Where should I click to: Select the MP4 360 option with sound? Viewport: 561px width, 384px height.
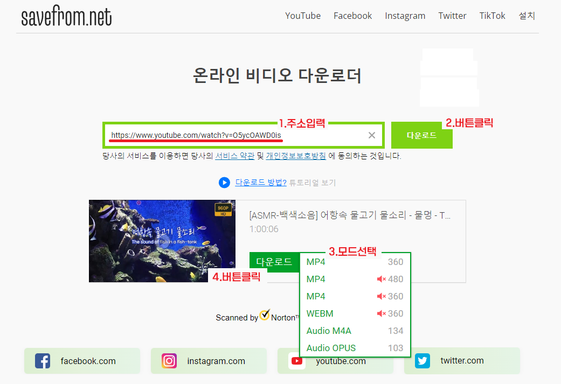pyautogui.click(x=355, y=262)
